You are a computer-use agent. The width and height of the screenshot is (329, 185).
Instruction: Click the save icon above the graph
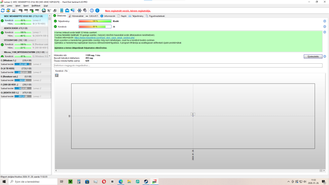point(57,75)
